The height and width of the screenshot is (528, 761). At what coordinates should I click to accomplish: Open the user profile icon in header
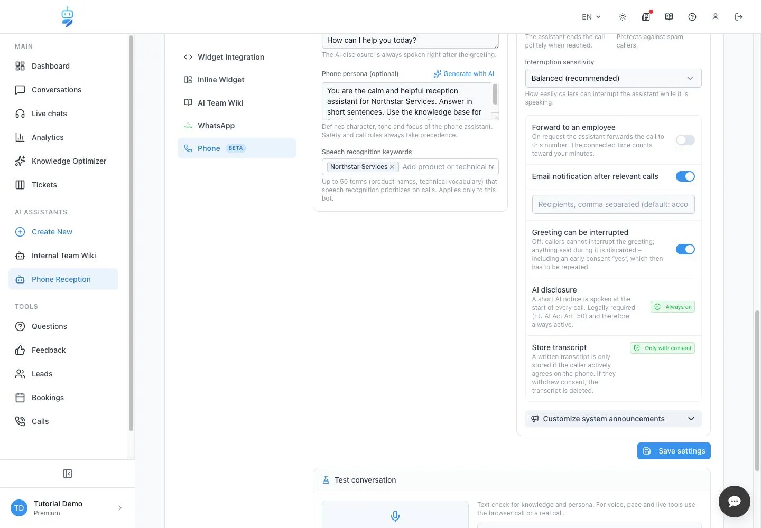[x=716, y=17]
